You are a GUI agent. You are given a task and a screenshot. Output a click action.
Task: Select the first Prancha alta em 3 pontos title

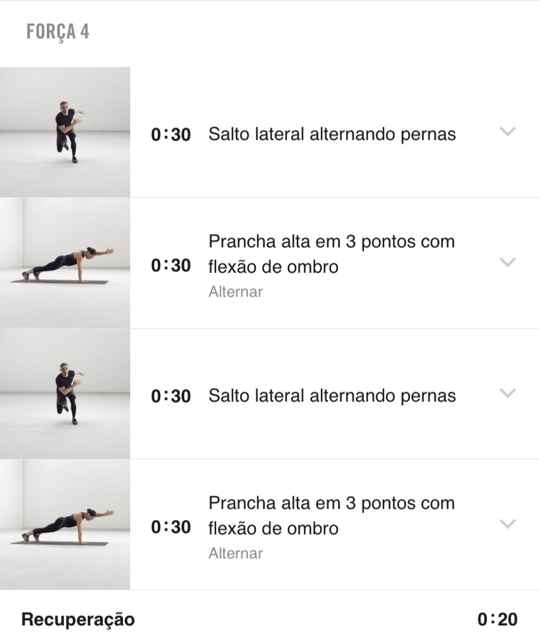[x=332, y=253]
